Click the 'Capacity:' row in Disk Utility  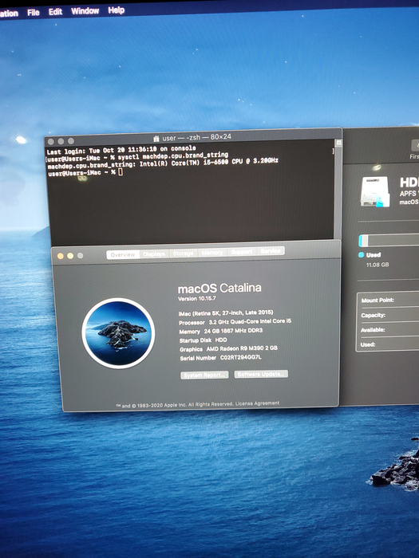389,315
